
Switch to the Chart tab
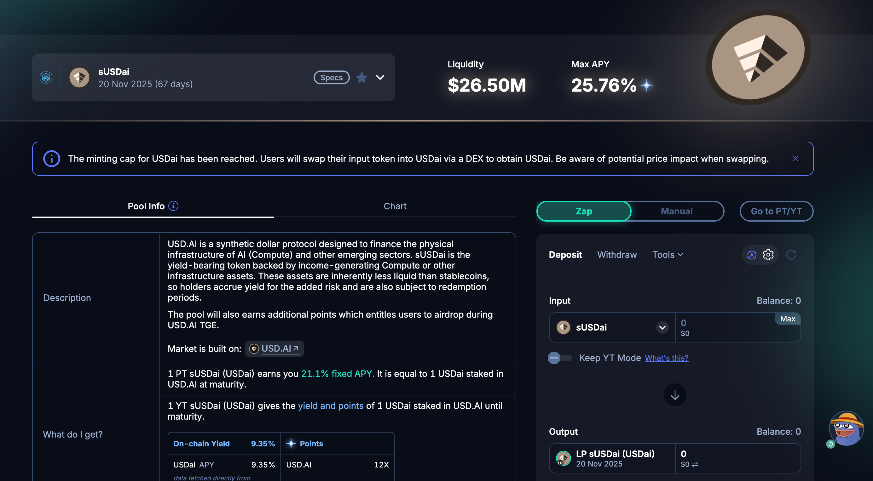pos(395,206)
